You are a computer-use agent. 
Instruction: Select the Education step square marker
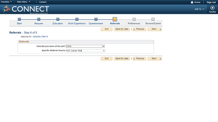click(x=58, y=19)
